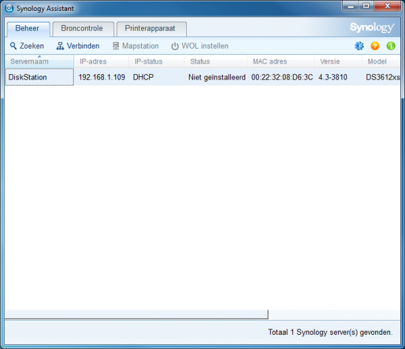
Task: Open settings via the blue gear icon
Action: pos(359,46)
